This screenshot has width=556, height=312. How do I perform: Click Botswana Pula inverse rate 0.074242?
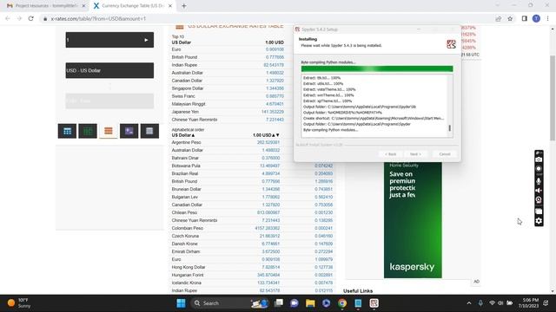click(x=323, y=166)
